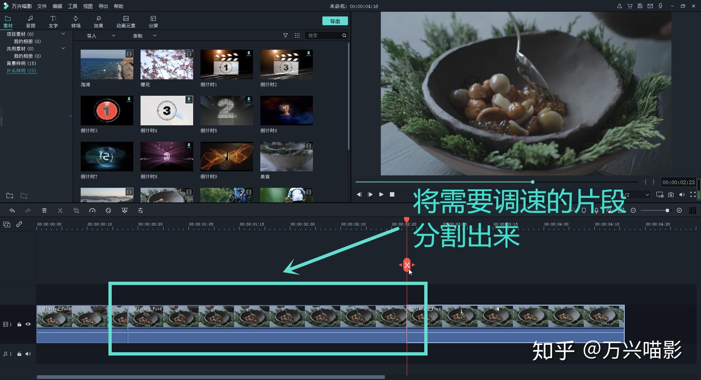
Task: Click the red scissors on the playhead
Action: pyautogui.click(x=407, y=265)
